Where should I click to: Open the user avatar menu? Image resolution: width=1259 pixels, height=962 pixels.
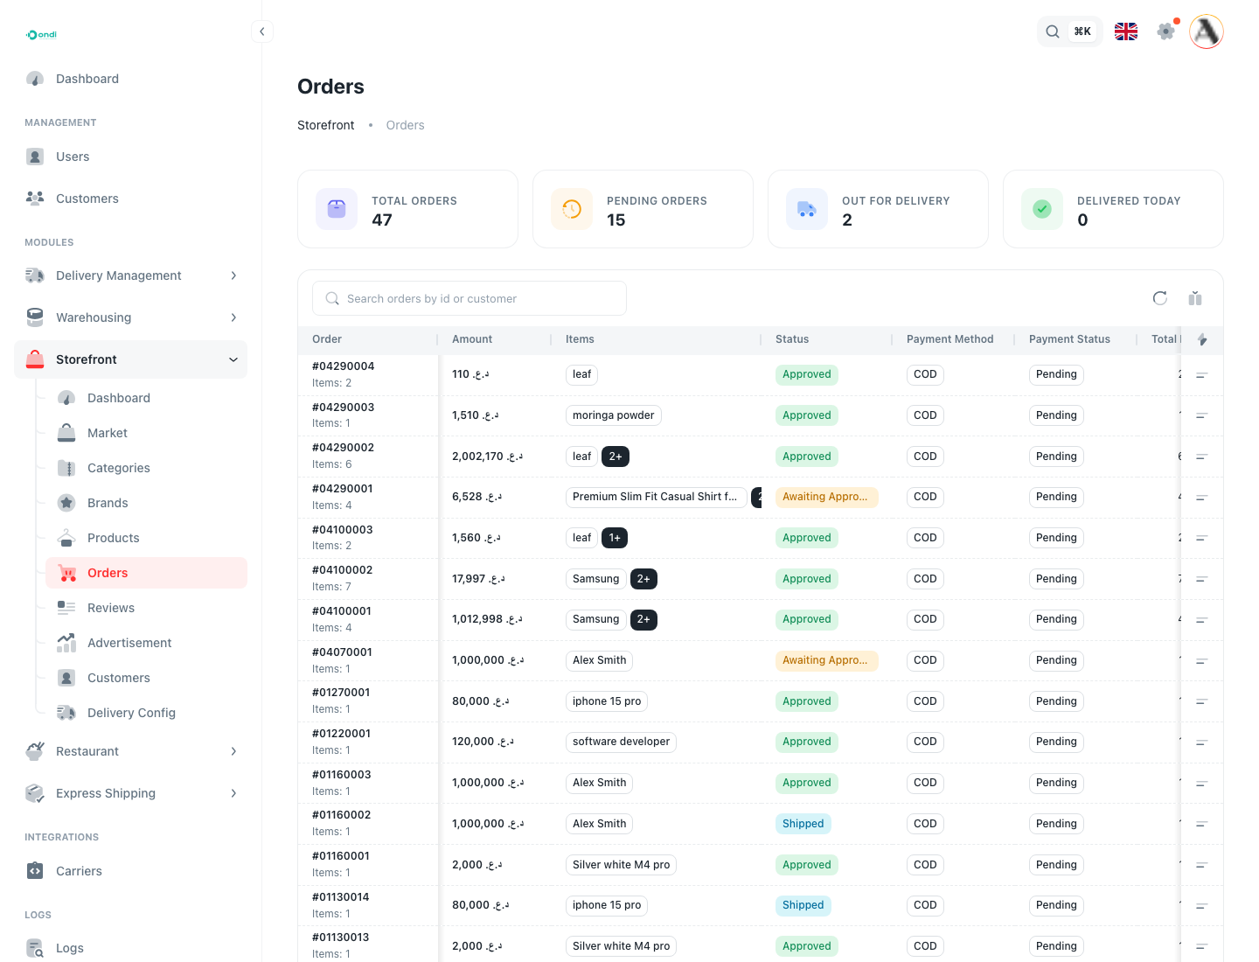coord(1207,31)
